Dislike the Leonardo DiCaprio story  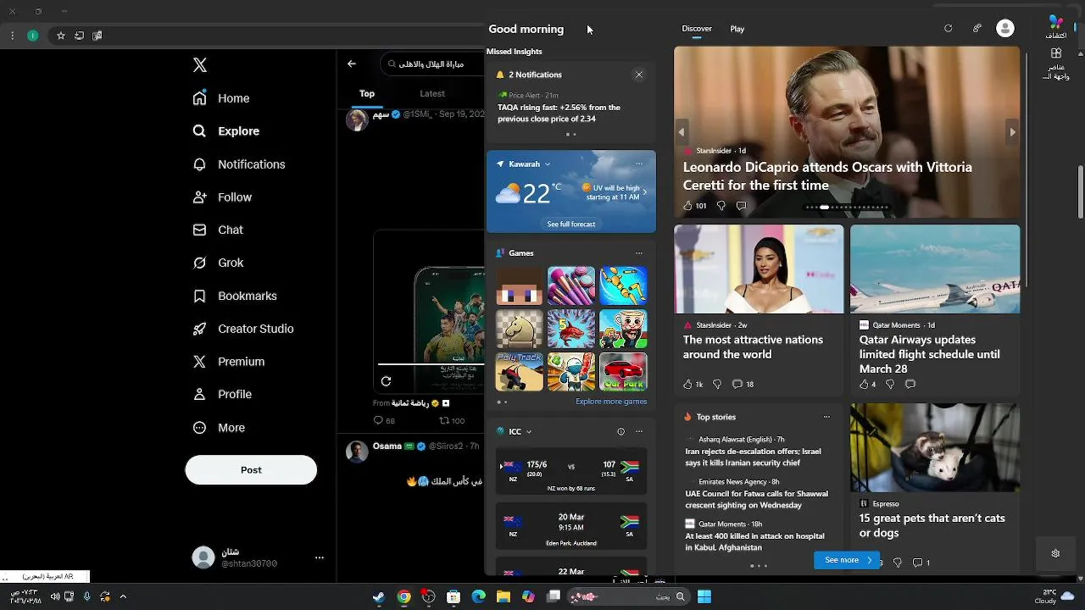pyautogui.click(x=721, y=206)
